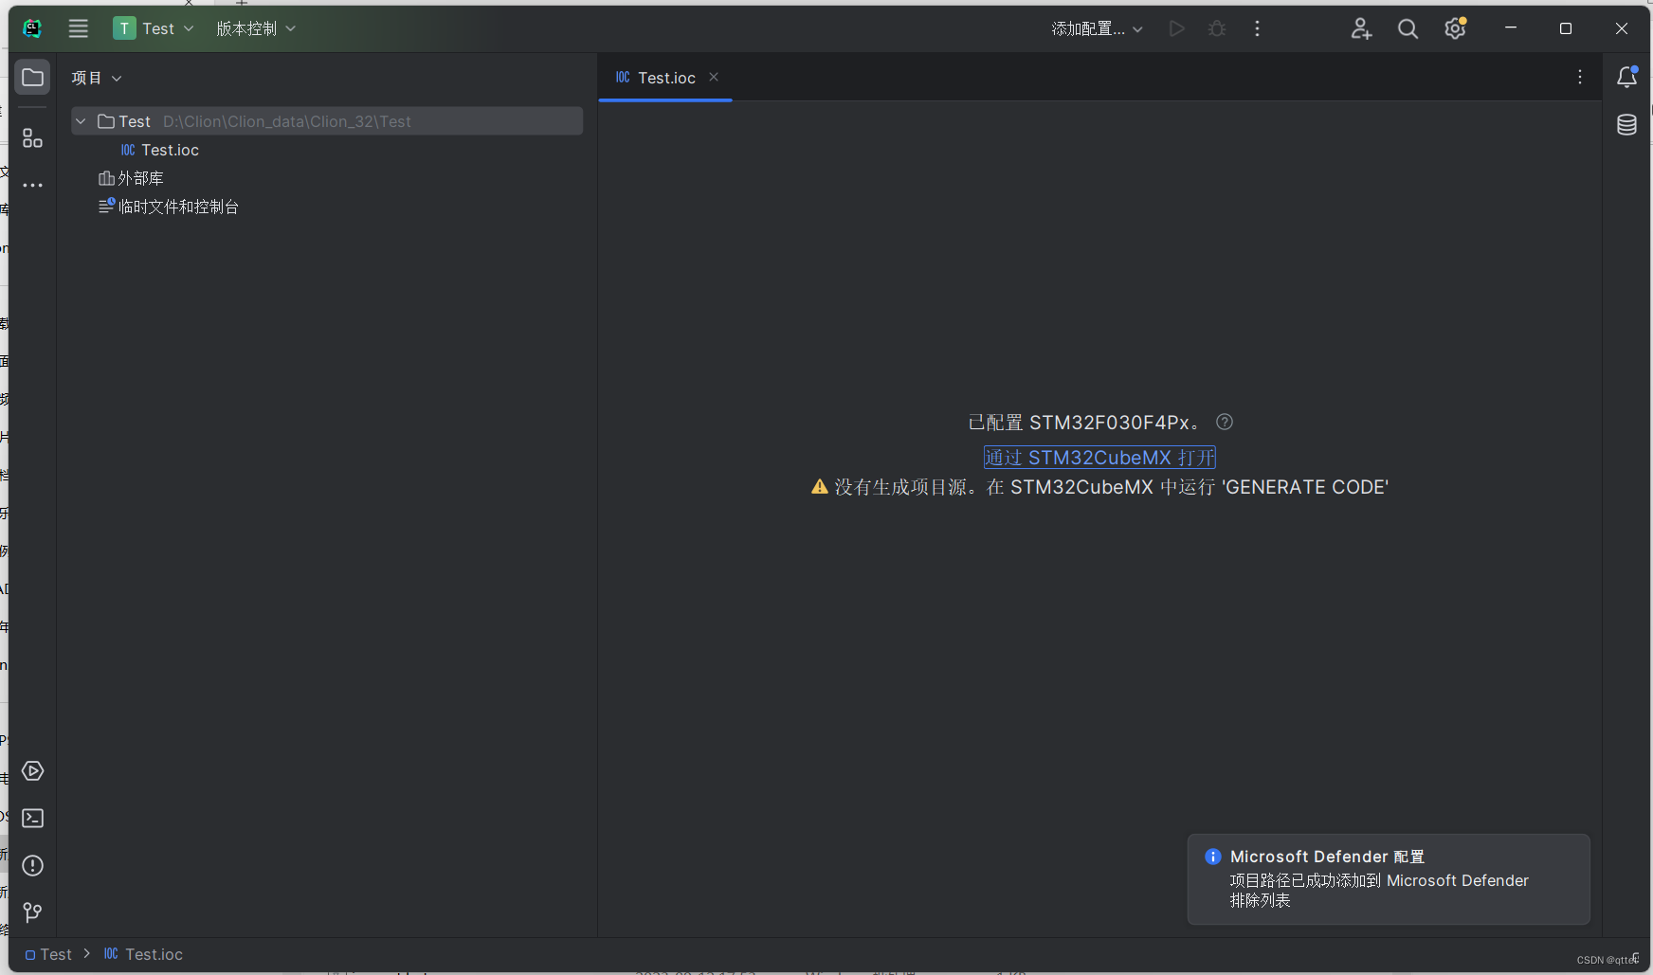Open the 添加配置 run configuration dropdown
The height and width of the screenshot is (975, 1653).
click(x=1098, y=28)
